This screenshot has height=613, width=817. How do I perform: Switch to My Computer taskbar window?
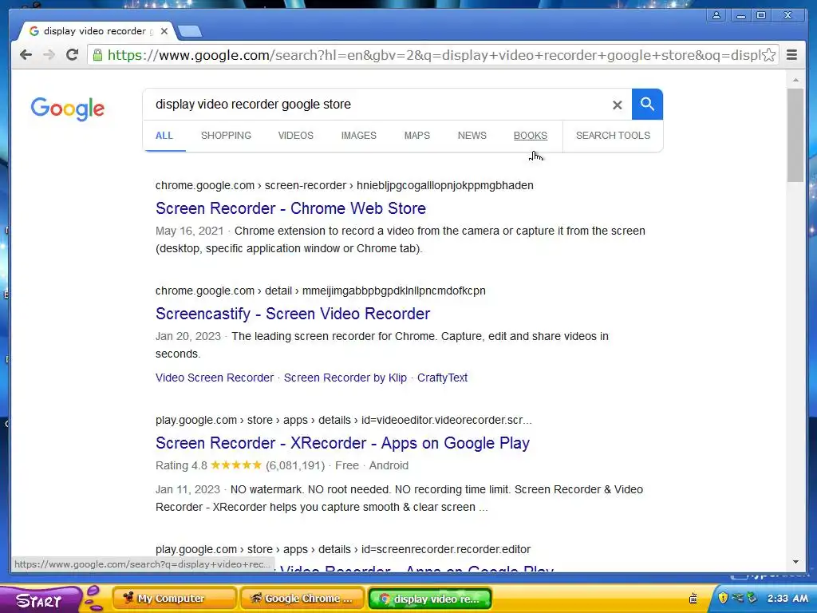click(174, 599)
